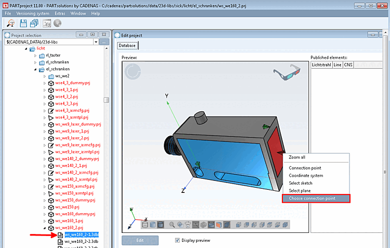This screenshot has height=248, width=390.
Task: Select the sixth standard view cube icon
Action: point(278,225)
